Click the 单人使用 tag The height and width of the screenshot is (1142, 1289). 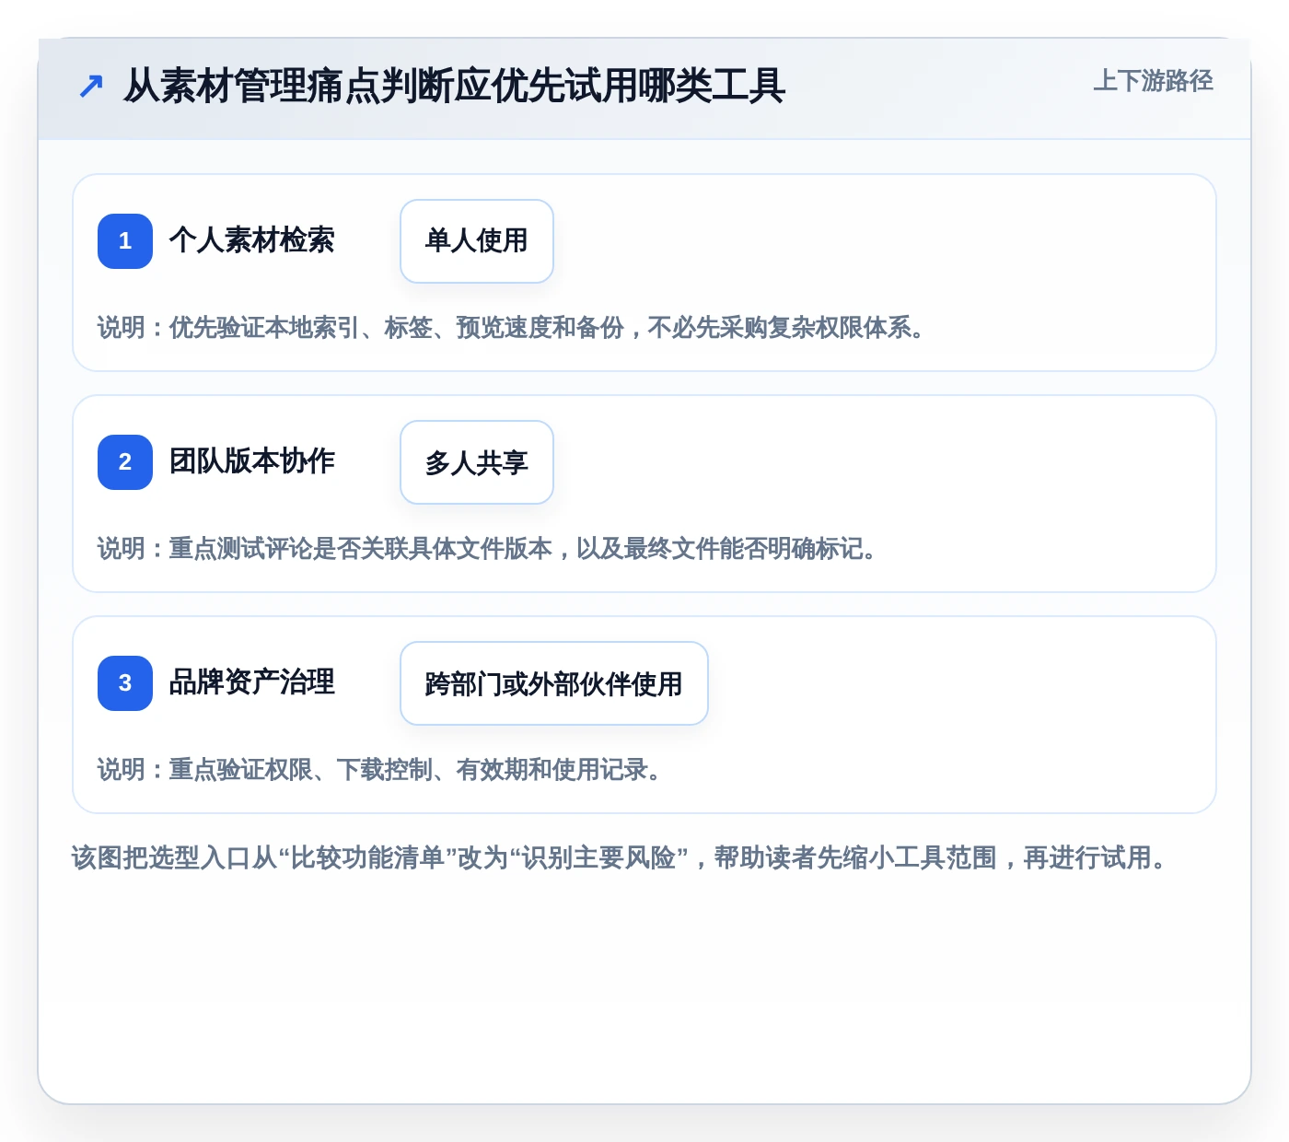click(x=477, y=241)
